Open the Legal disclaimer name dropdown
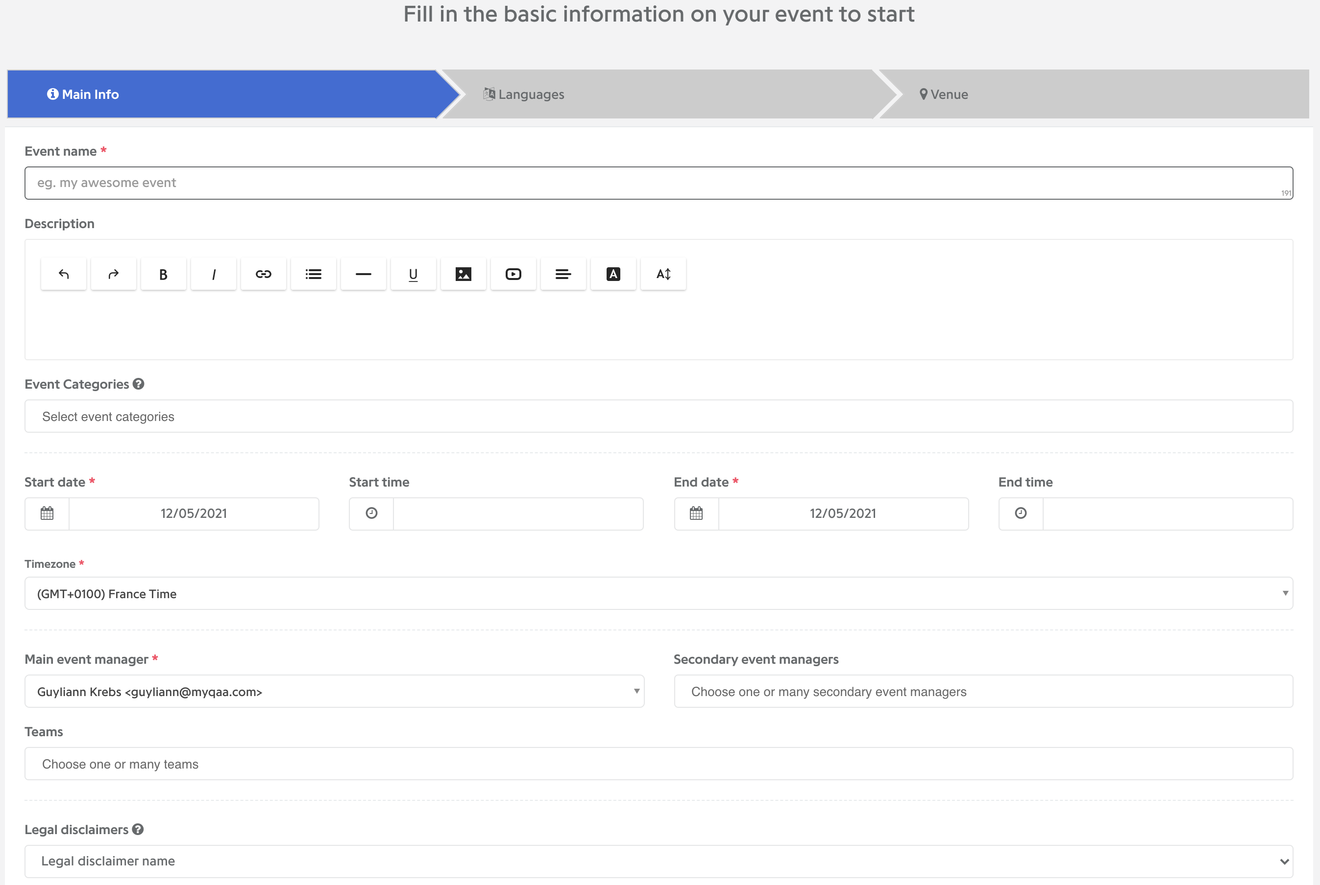Image resolution: width=1320 pixels, height=885 pixels. click(659, 862)
